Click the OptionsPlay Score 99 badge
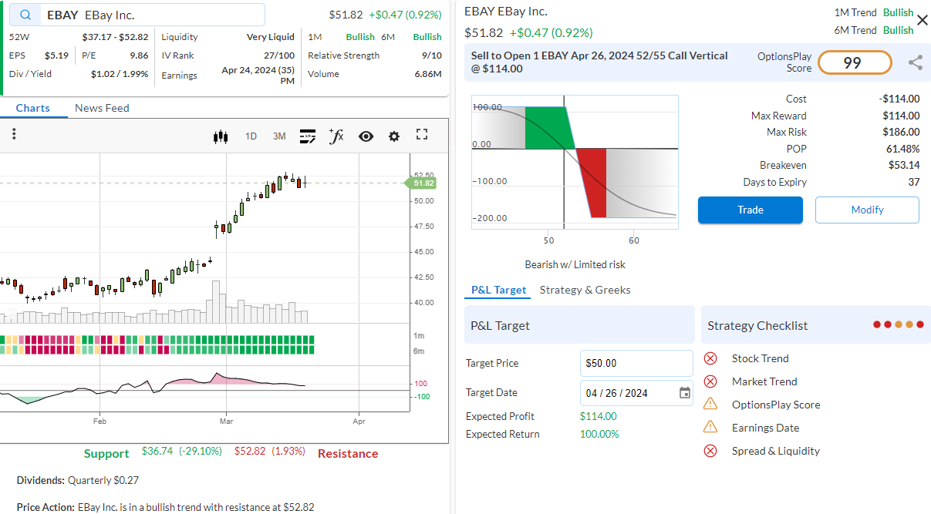 coord(855,63)
